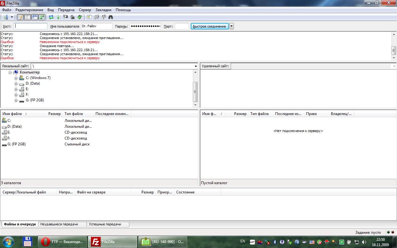Click the uTorrent tray icon
397x248 pixels.
pos(342,242)
